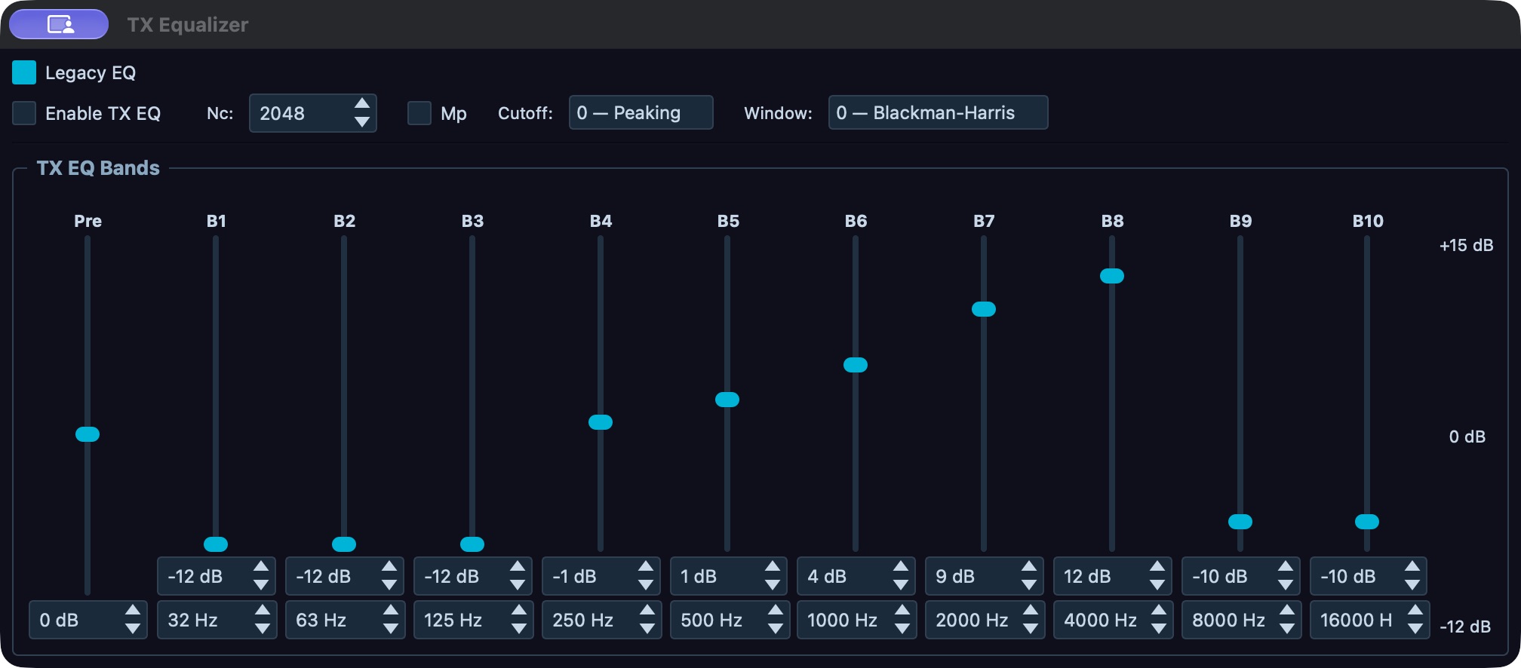Screen dimensions: 1521x668
Task: Open the Cutoff dropdown showing Peaking
Action: pos(641,112)
